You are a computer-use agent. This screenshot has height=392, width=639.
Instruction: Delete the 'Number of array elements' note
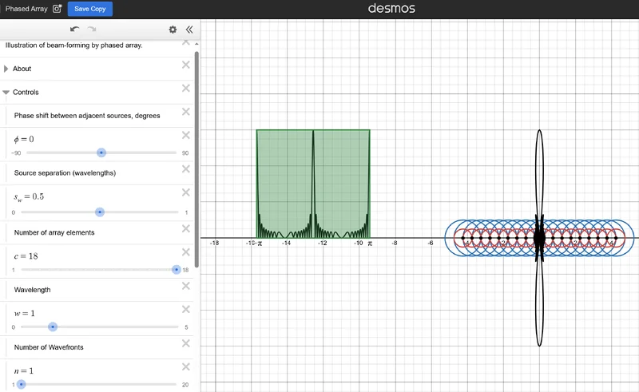coord(186,228)
